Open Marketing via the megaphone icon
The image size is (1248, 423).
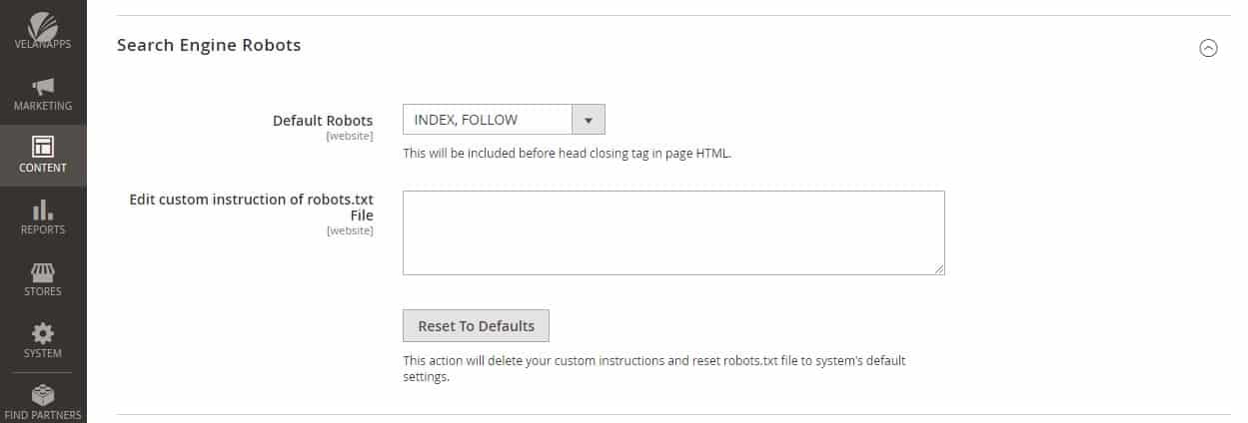pyautogui.click(x=43, y=86)
